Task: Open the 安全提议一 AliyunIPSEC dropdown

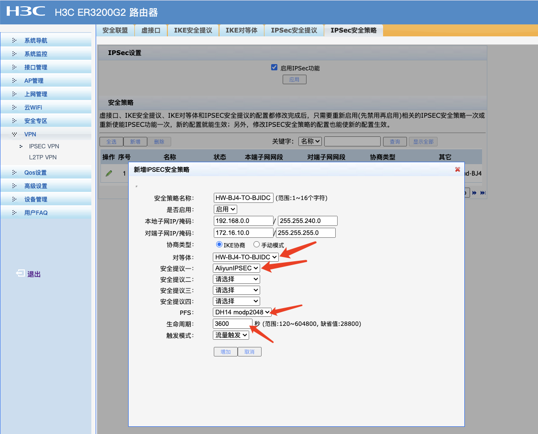Action: click(x=236, y=268)
